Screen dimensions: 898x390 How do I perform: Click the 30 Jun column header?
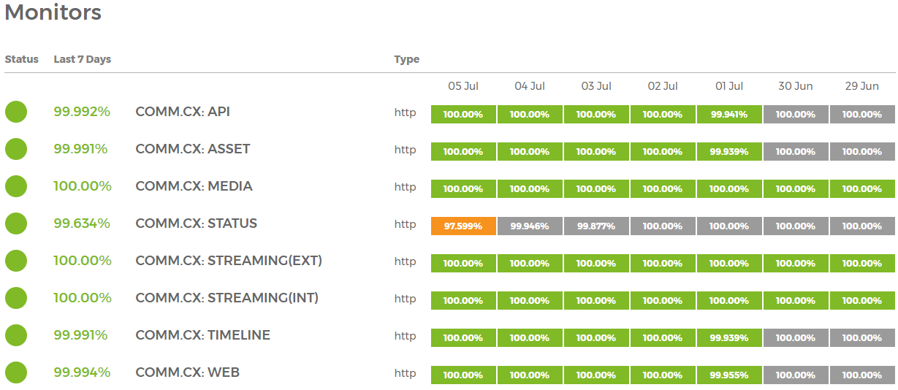point(796,86)
